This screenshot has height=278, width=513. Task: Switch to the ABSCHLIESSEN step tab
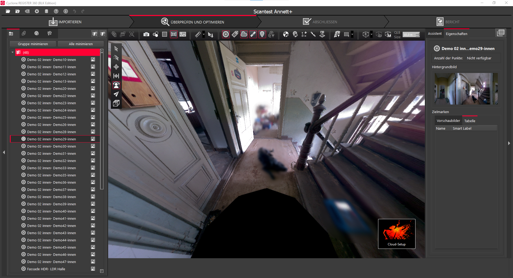(320, 22)
